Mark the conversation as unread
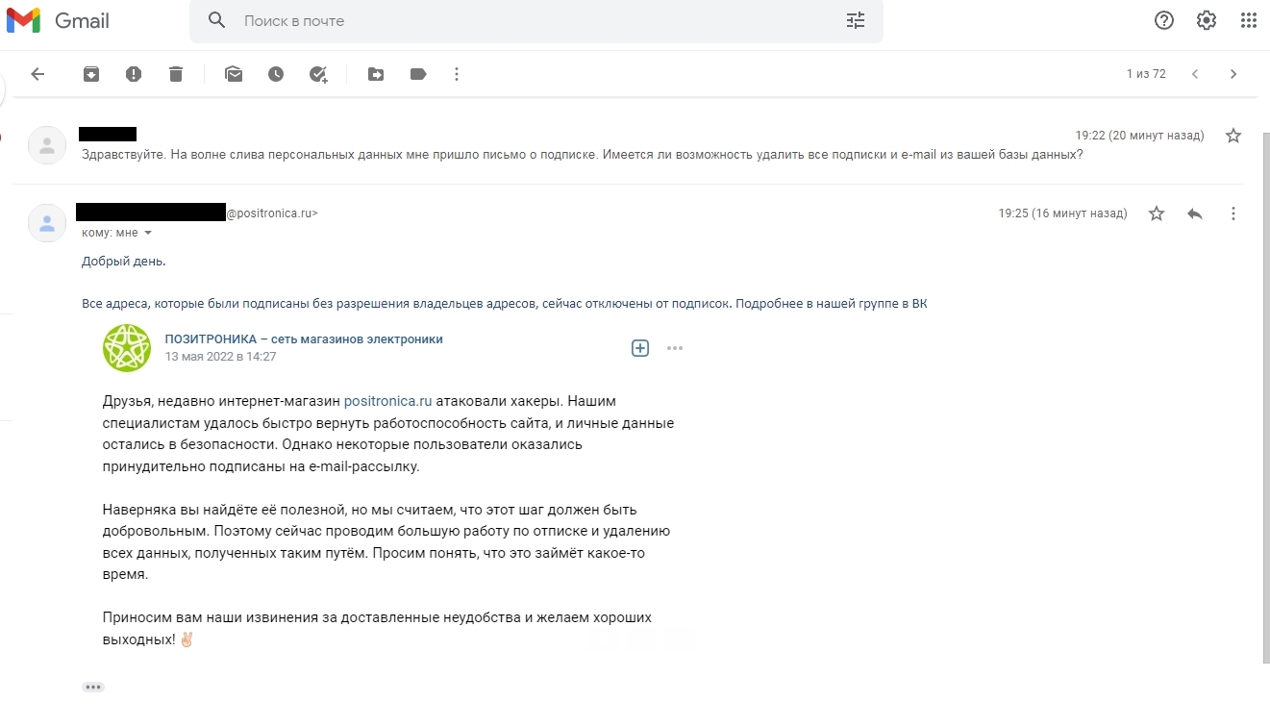This screenshot has width=1270, height=727. pos(234,74)
